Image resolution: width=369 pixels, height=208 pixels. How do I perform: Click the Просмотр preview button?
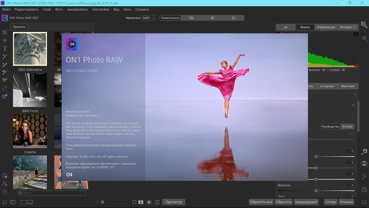click(x=174, y=202)
